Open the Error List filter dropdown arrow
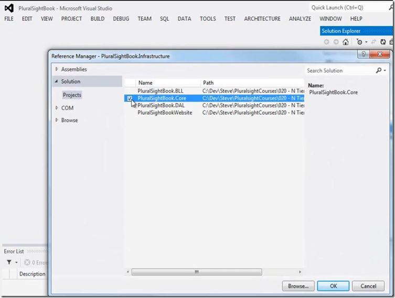This screenshot has width=395, height=298. click(x=16, y=262)
